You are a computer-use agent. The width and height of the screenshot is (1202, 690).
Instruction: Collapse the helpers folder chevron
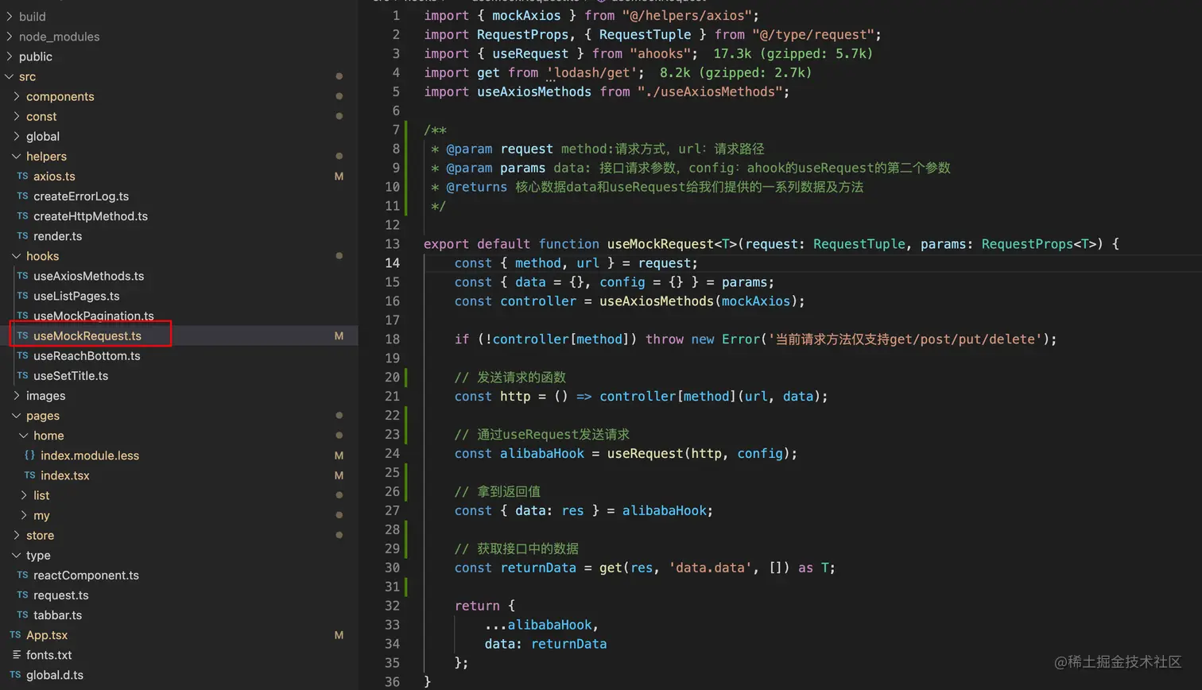(x=17, y=156)
